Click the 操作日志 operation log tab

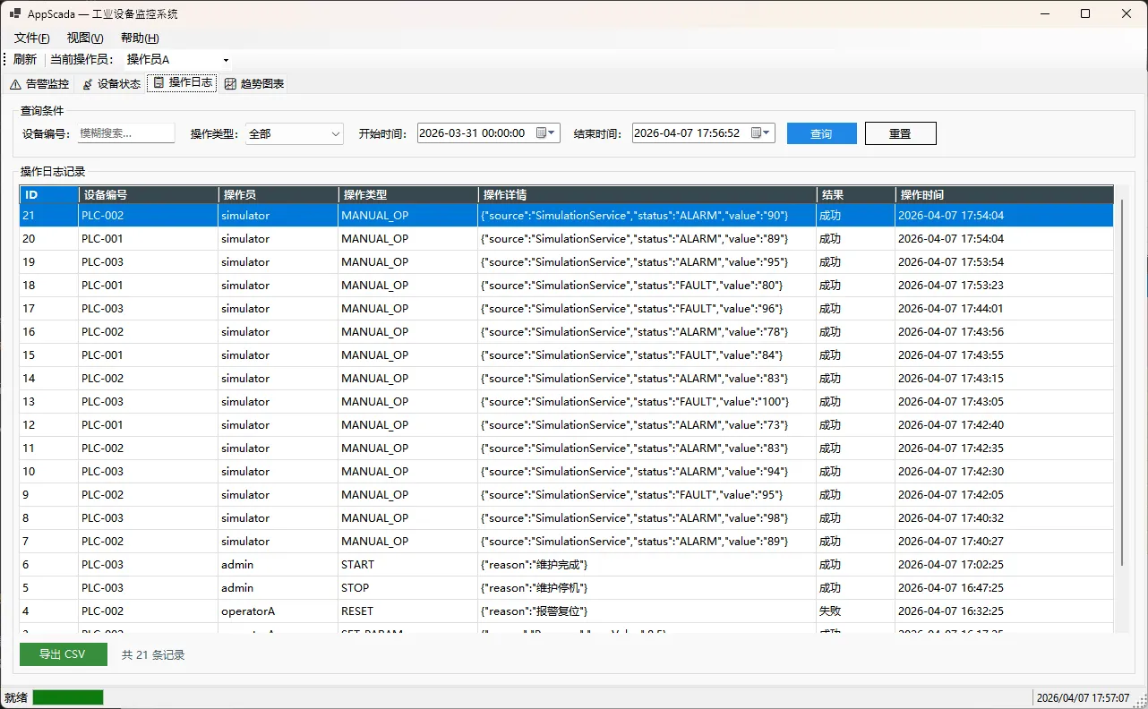pos(183,83)
